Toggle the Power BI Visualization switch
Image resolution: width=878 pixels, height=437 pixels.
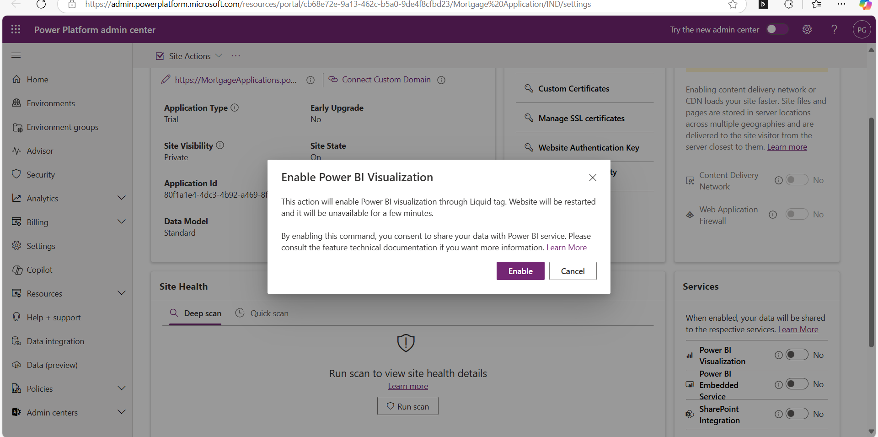click(797, 355)
